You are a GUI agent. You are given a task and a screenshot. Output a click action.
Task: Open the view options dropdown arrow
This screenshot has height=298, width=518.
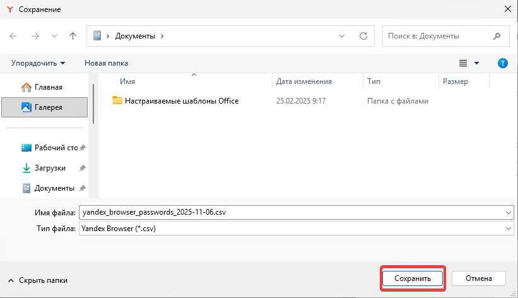pos(477,63)
